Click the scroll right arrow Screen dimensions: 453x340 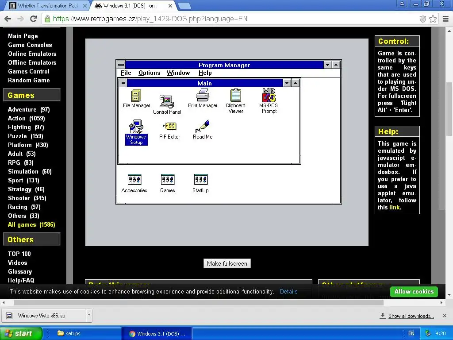(x=441, y=302)
